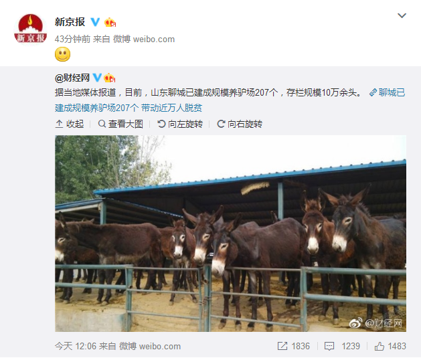The height and width of the screenshot is (358, 421).
Task: Open the @财经网 account link
Action: [x=72, y=78]
